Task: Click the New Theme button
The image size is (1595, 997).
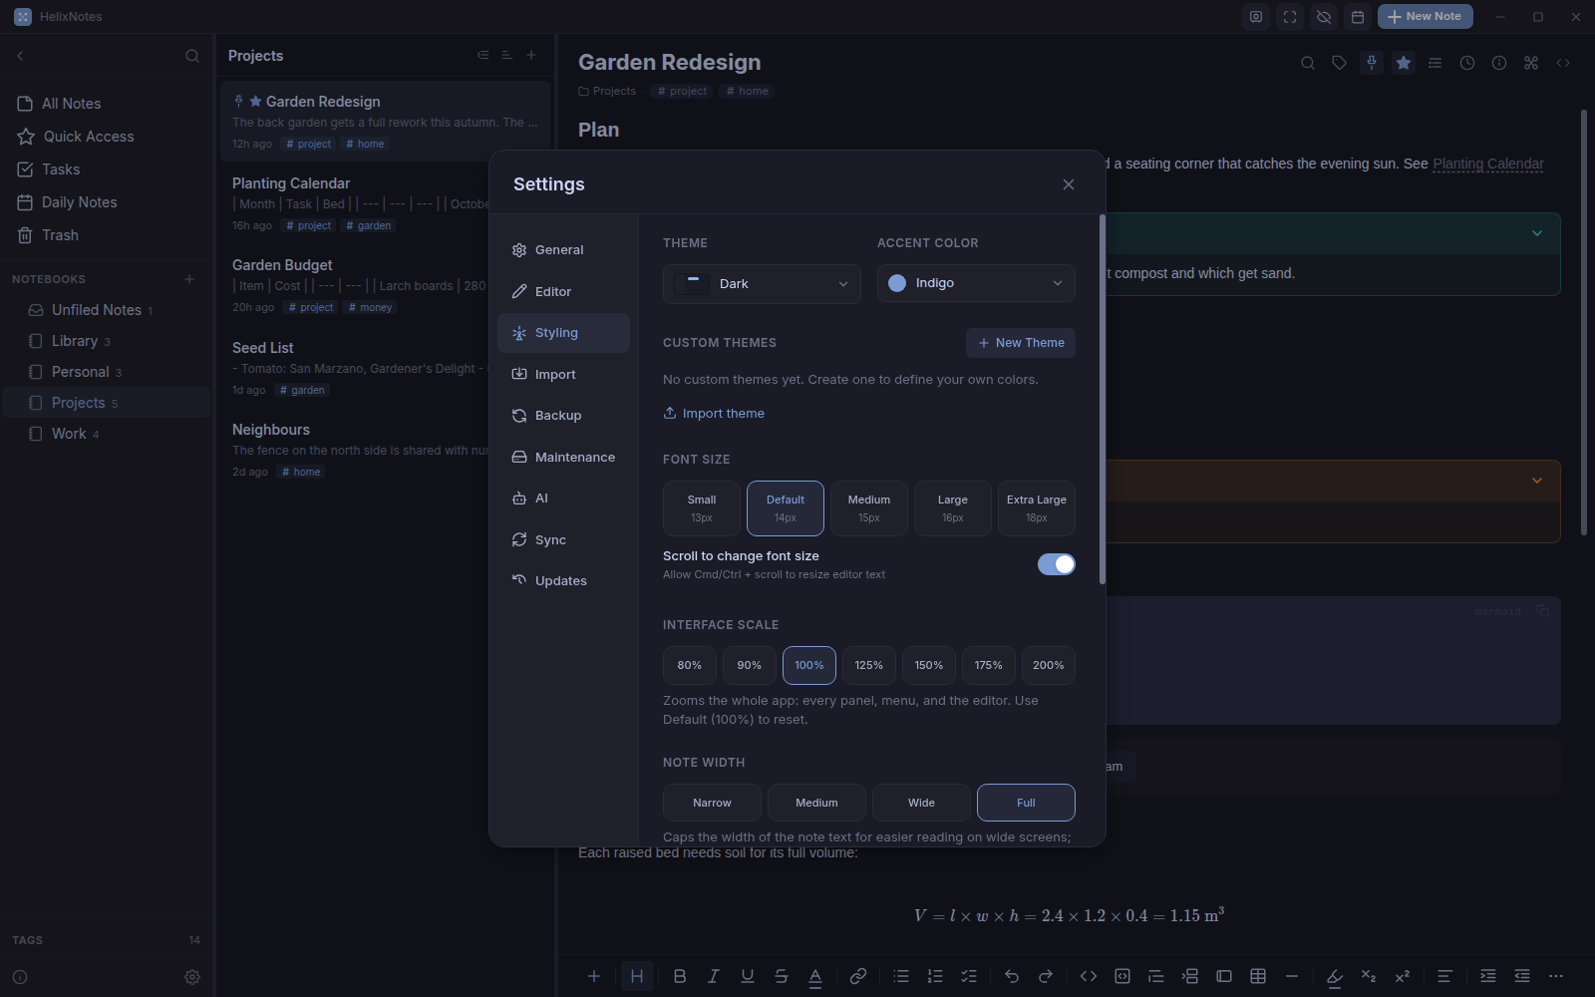Action: click(1021, 343)
